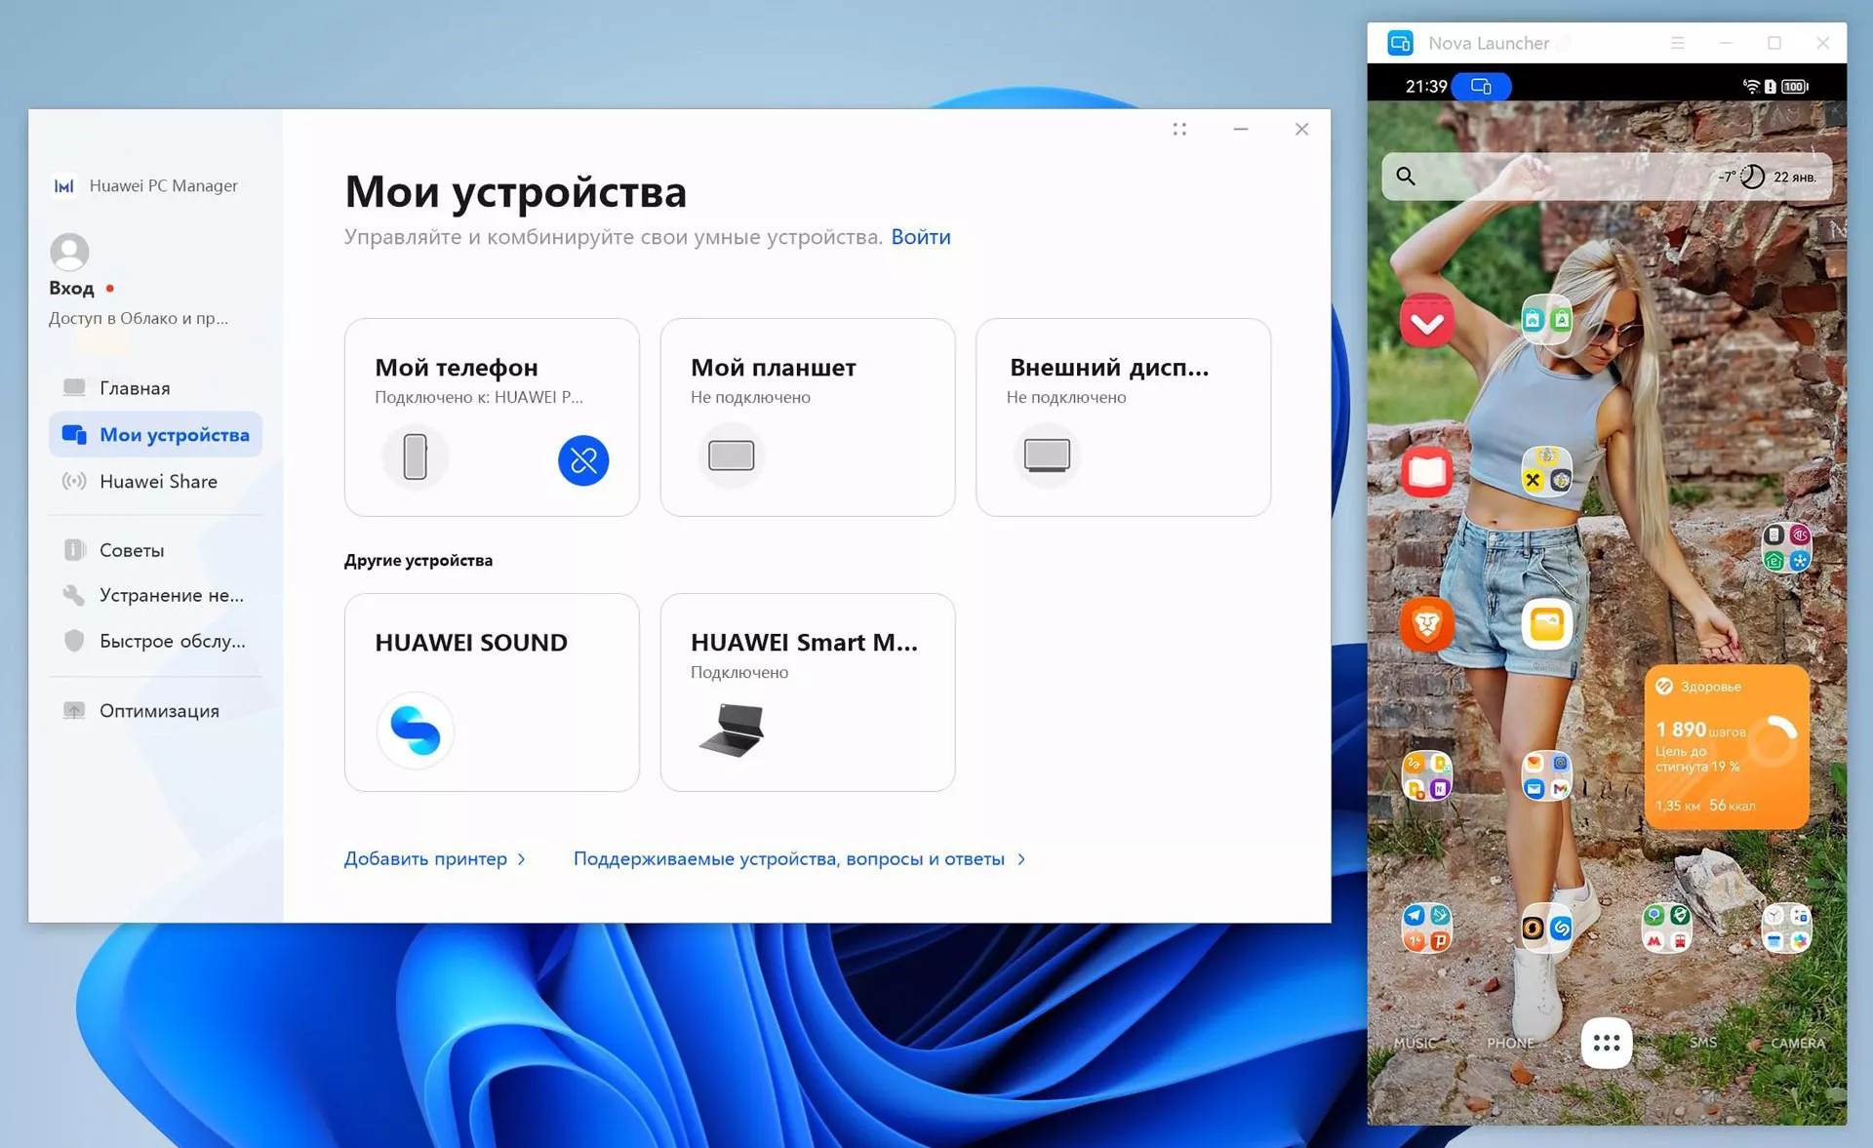Open Huawei Share in the sidebar
1873x1148 pixels.
[155, 481]
